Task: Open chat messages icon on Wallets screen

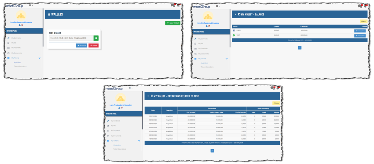Action: (x=173, y=5)
